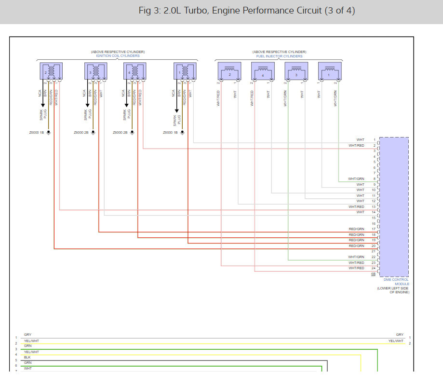Click the WHT/RED label at DME pin 24
The height and width of the screenshot is (386, 443).
point(356,268)
